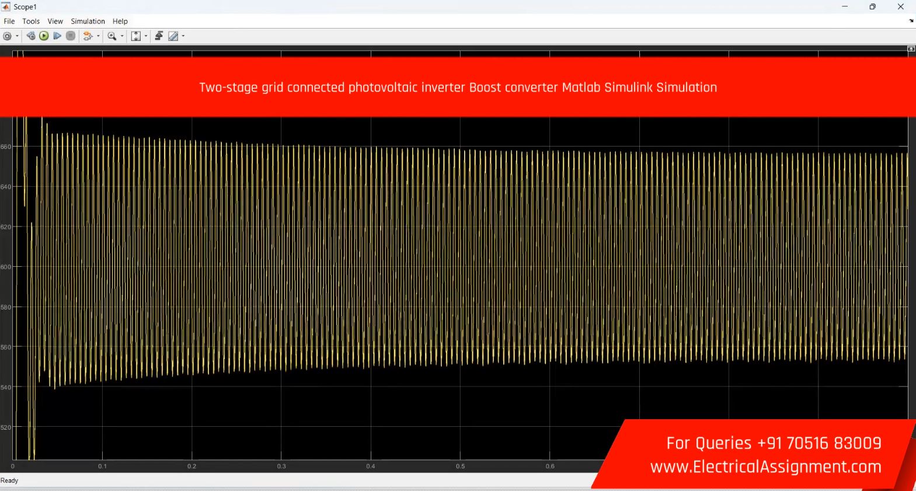The image size is (916, 491).
Task: Click the maximize axes icon at plot corner
Action: pos(911,49)
